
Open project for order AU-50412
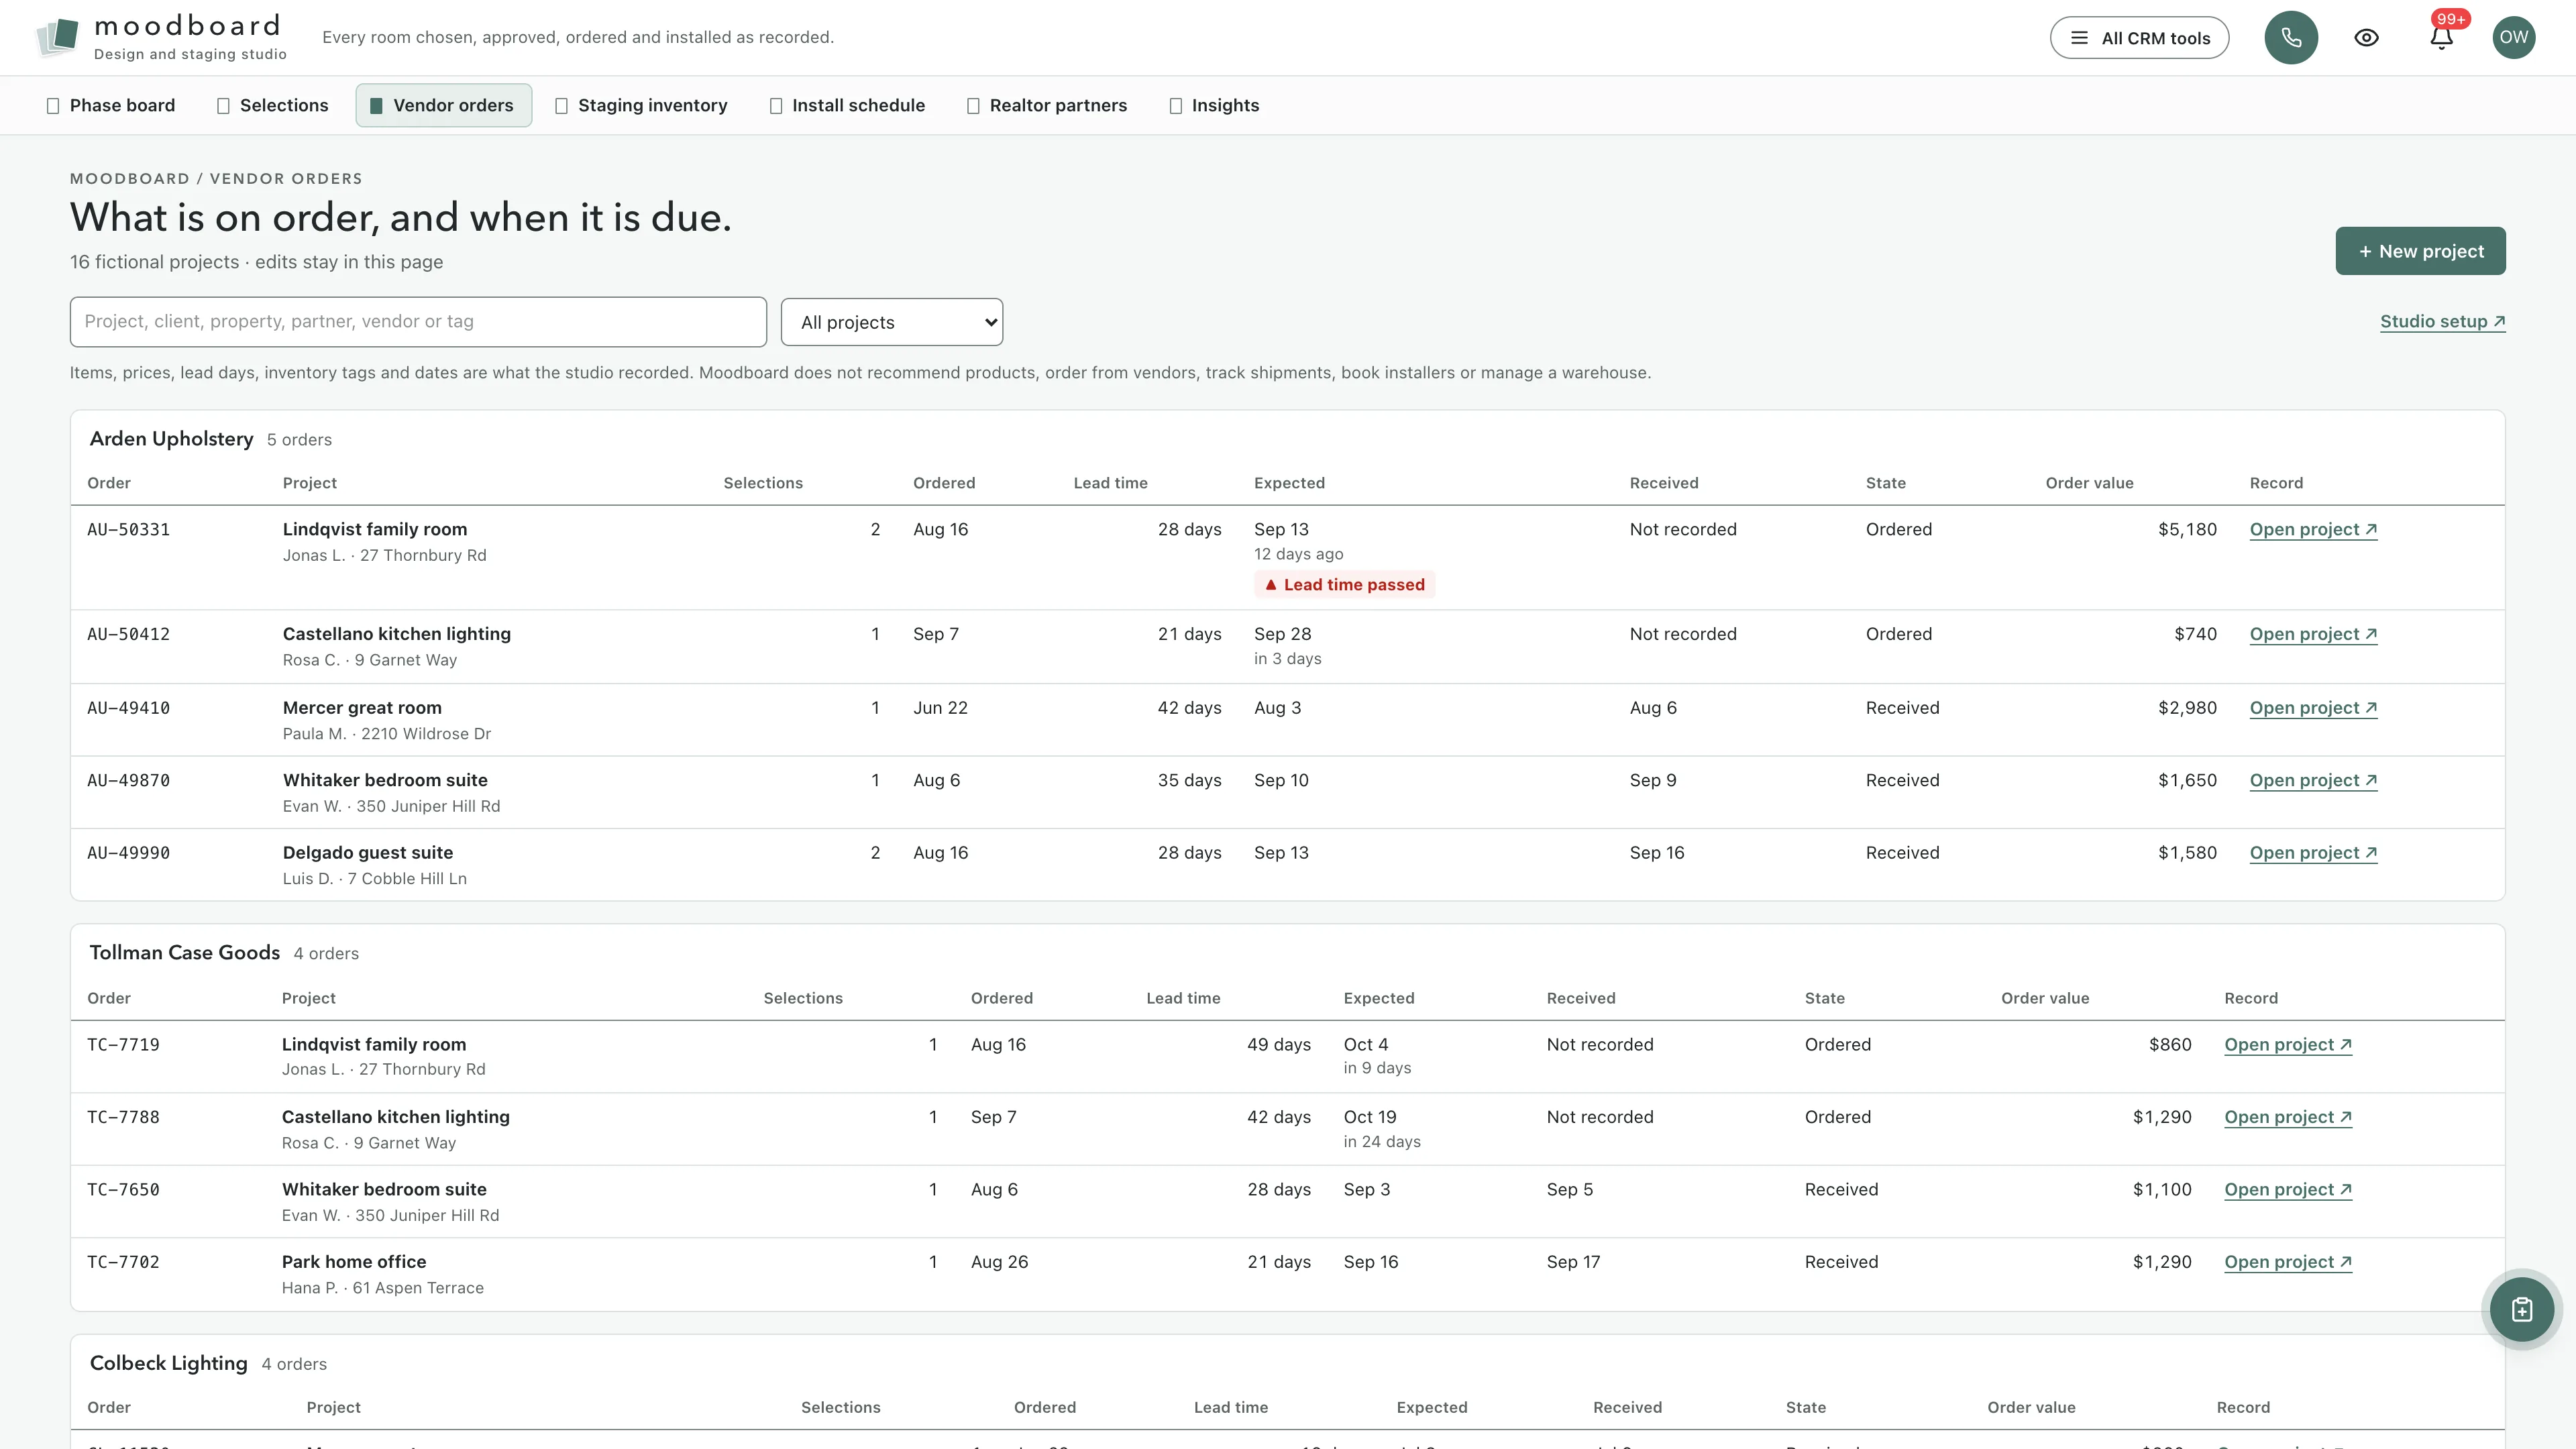2313,634
